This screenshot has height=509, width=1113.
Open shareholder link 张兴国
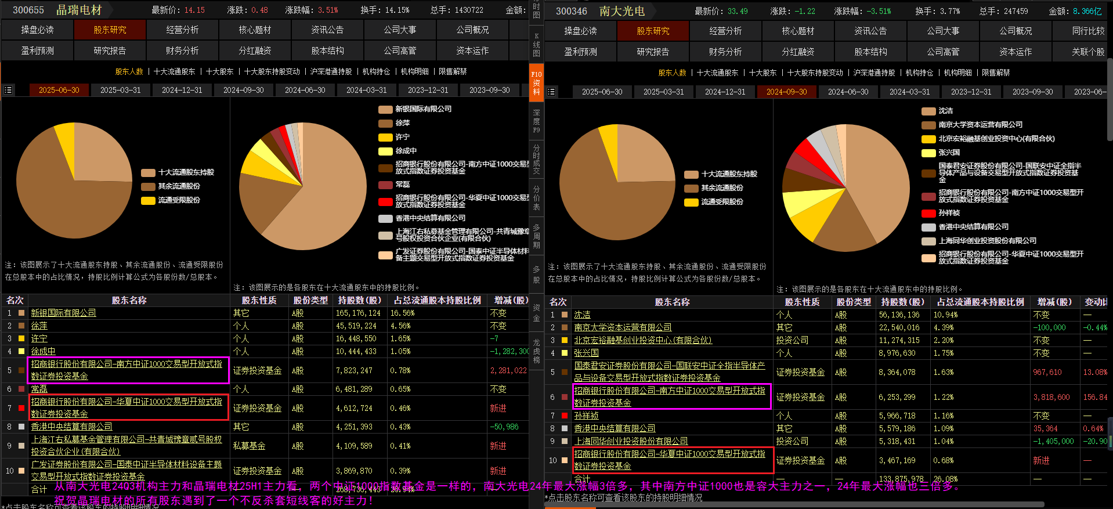pos(586,353)
